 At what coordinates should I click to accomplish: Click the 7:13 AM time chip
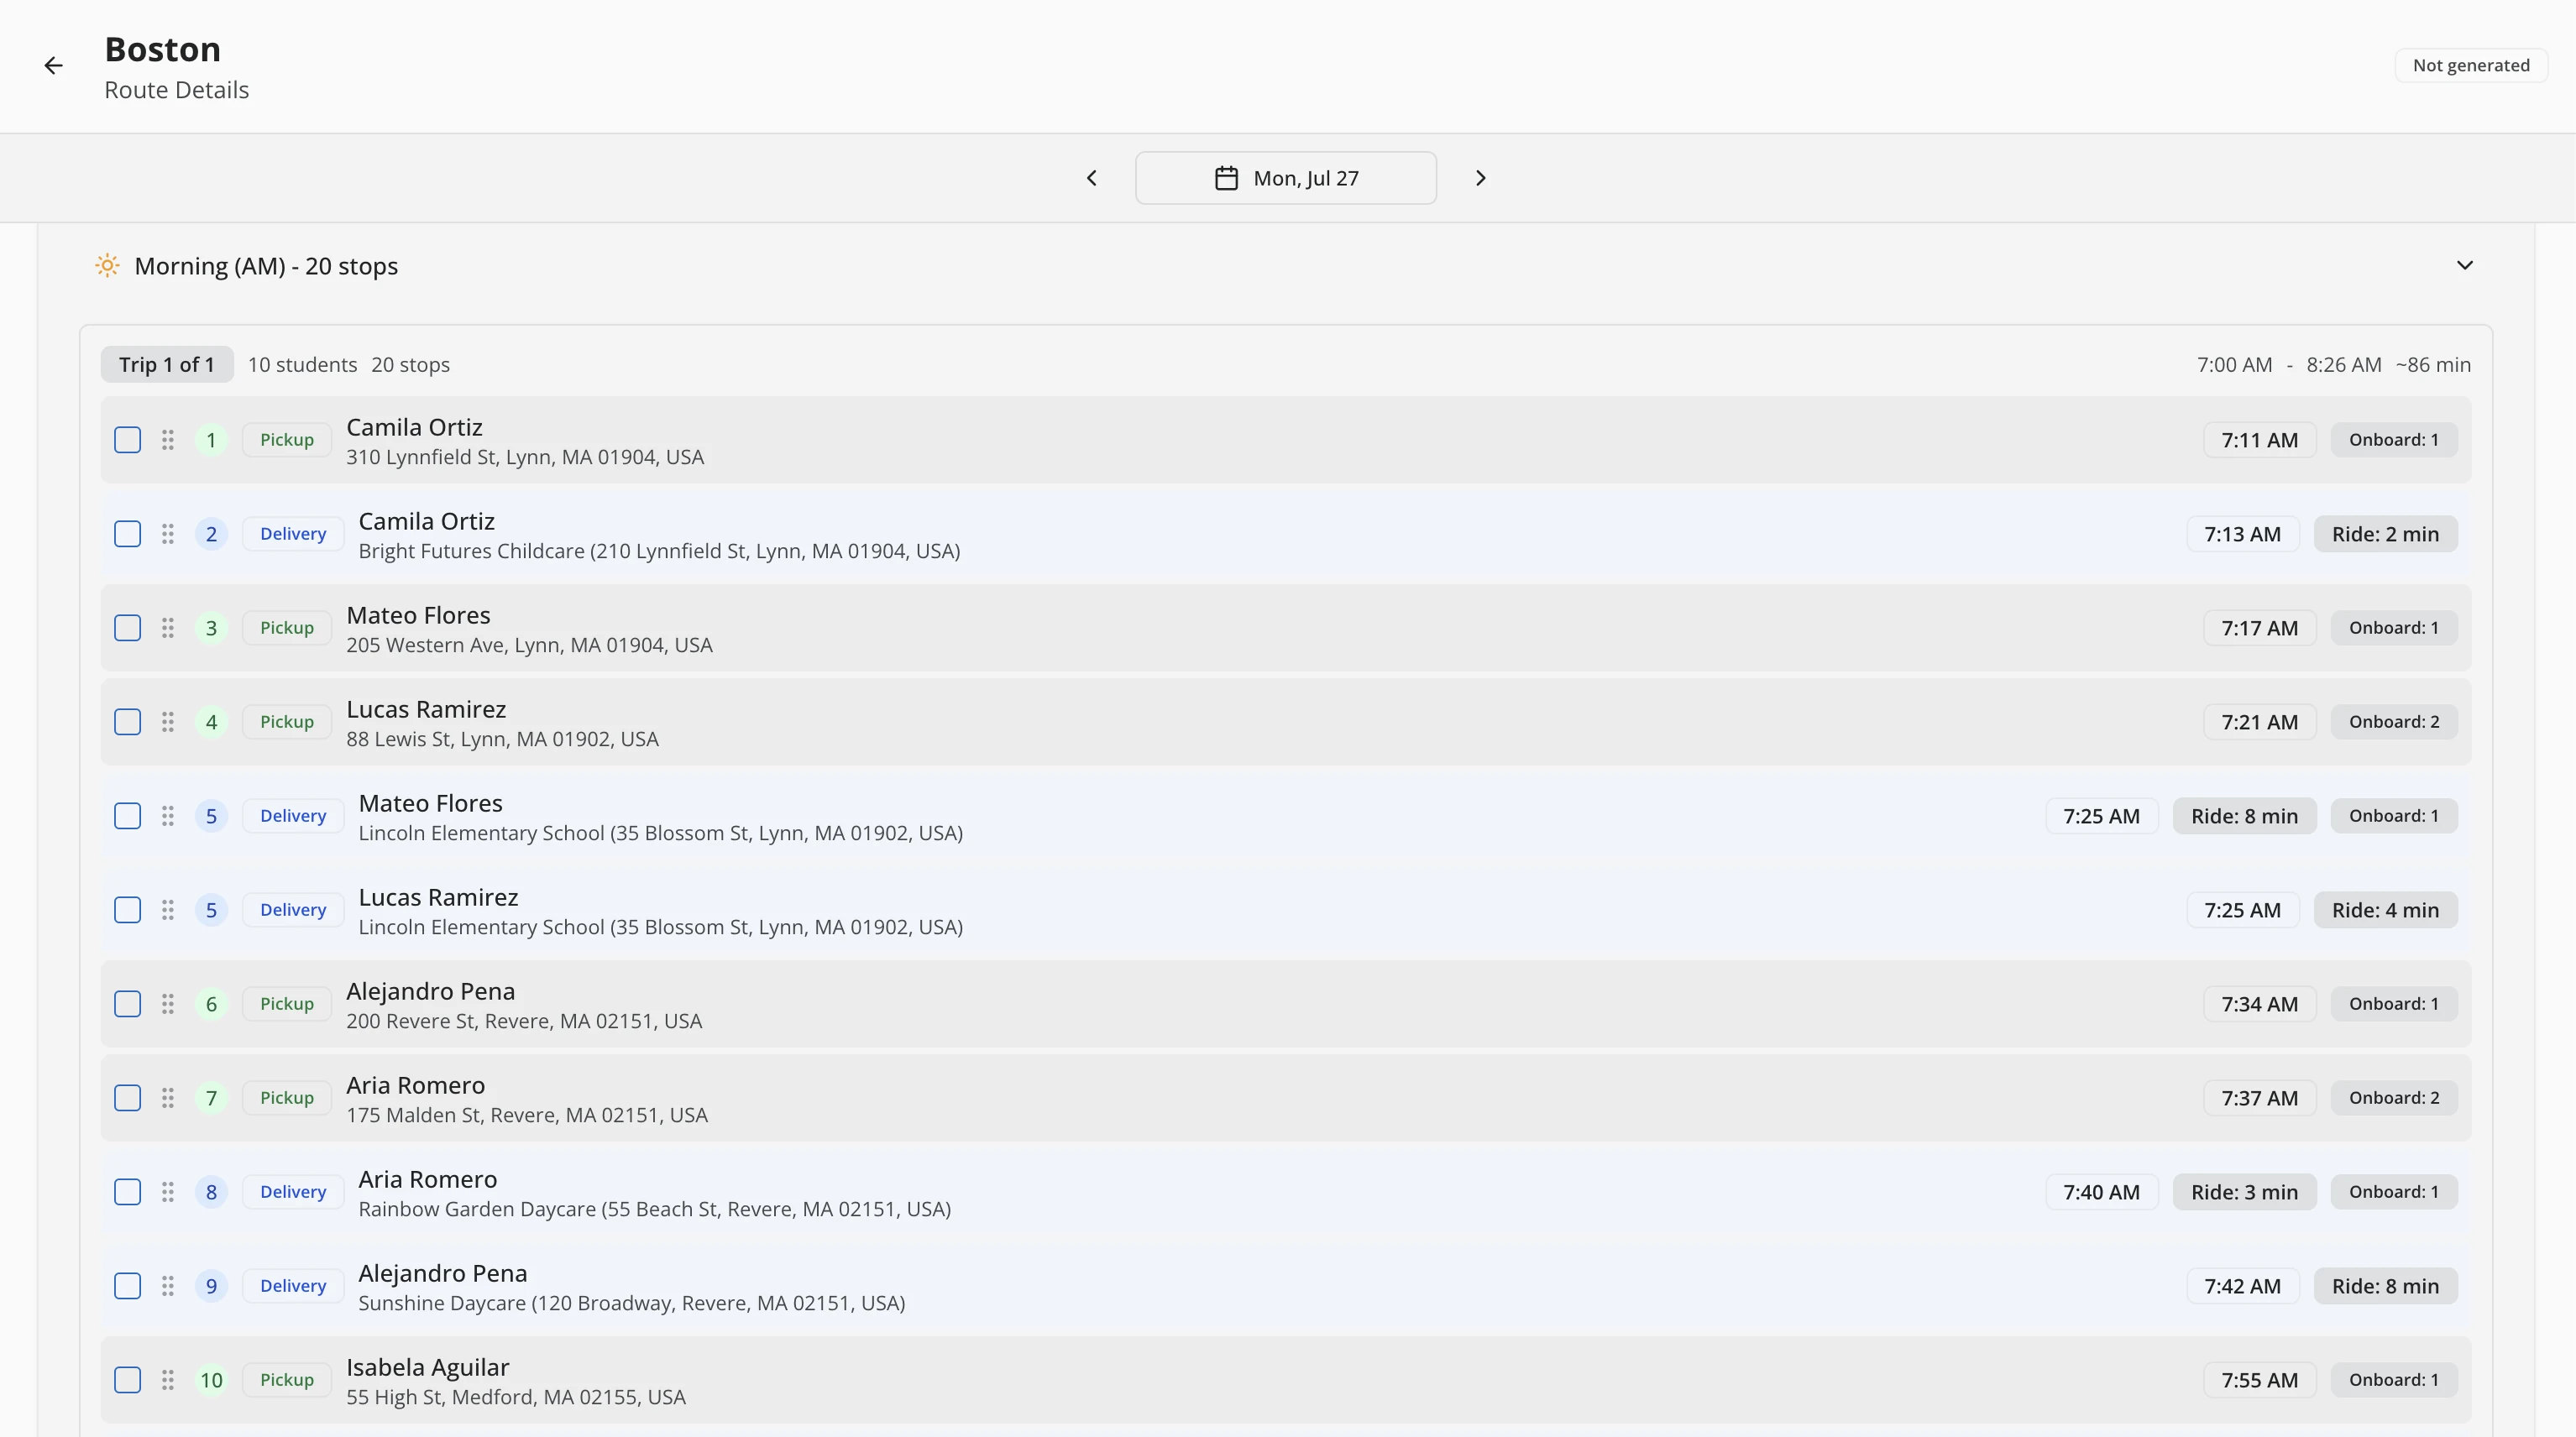tap(2243, 534)
